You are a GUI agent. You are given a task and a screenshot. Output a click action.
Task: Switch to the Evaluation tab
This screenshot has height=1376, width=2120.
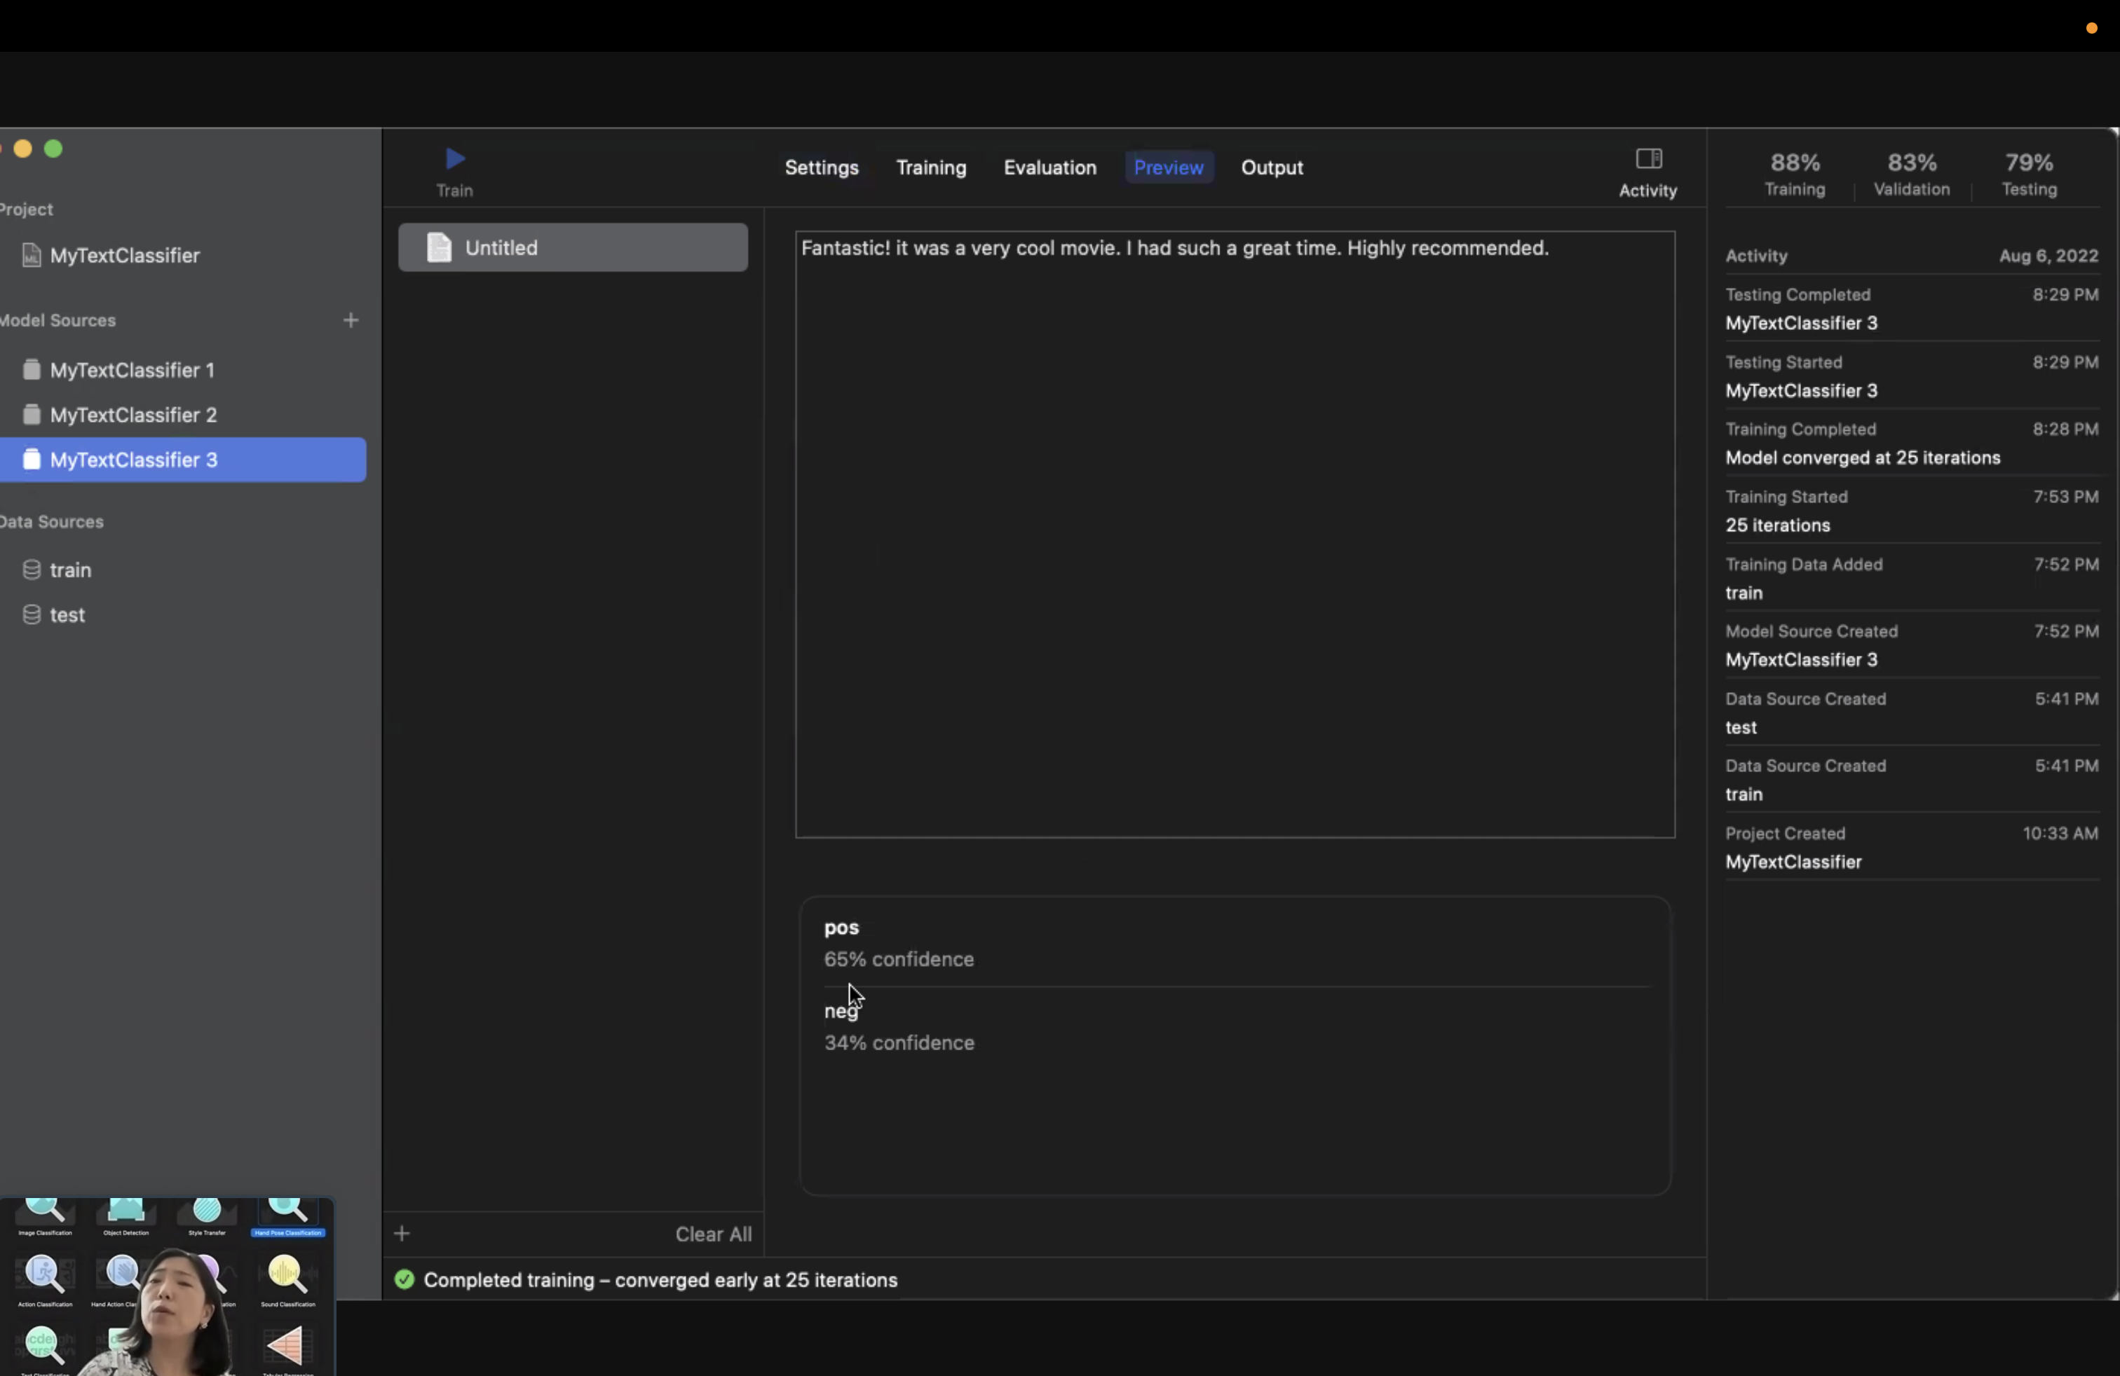(1050, 167)
